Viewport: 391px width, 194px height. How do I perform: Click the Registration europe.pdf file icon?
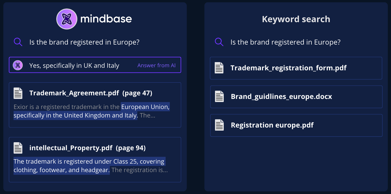(x=219, y=125)
